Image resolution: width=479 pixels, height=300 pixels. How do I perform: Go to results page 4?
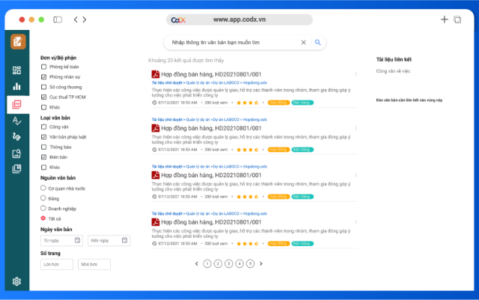pos(240,264)
